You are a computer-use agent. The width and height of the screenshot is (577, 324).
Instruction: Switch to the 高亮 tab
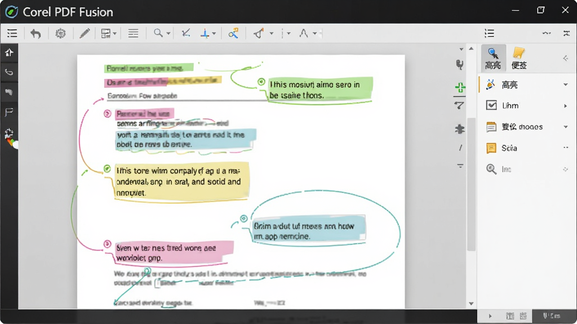(493, 58)
